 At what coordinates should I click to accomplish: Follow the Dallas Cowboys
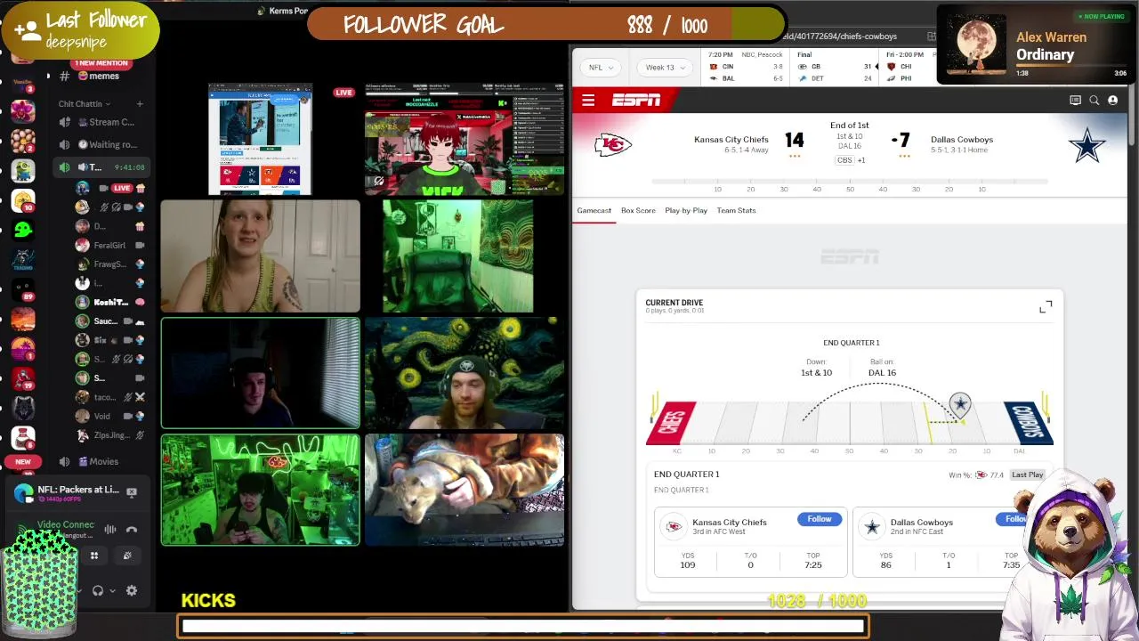tap(1015, 520)
